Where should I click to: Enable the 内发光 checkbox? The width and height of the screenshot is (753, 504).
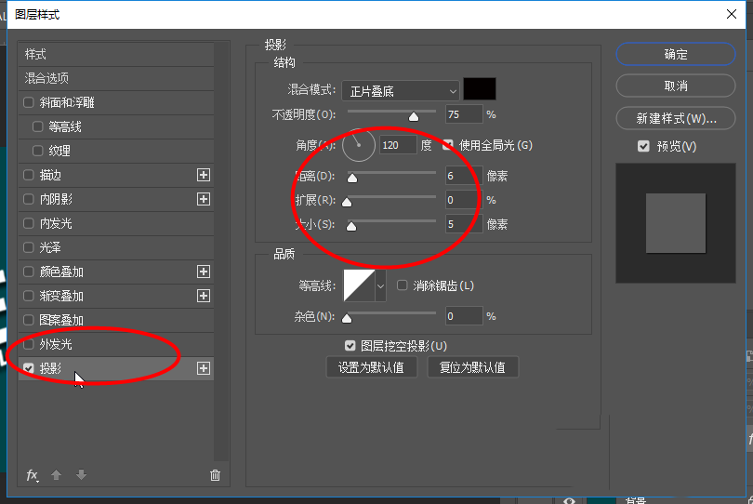(28, 223)
